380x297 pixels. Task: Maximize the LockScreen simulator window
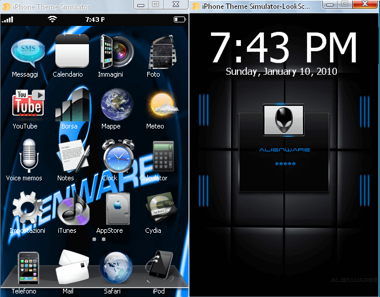pyautogui.click(x=345, y=4)
